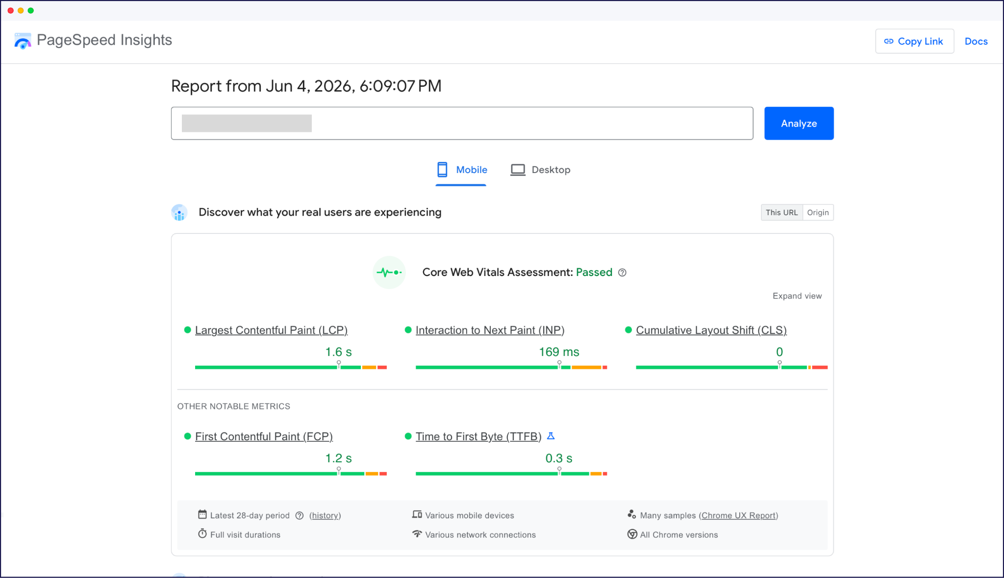
Task: Click the TTFB distribution bar
Action: pyautogui.click(x=511, y=474)
